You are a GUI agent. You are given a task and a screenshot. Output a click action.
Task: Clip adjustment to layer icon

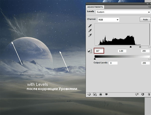pyautogui.click(x=101, y=94)
